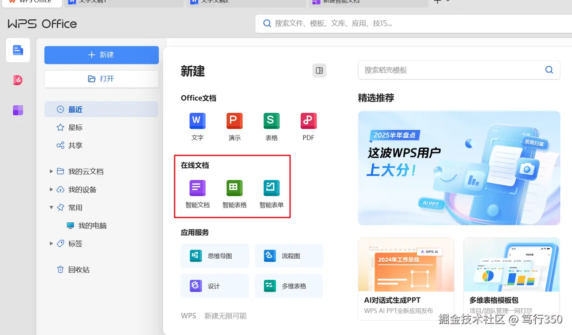Expand the 我的设备 tree arrow

pos(51,190)
